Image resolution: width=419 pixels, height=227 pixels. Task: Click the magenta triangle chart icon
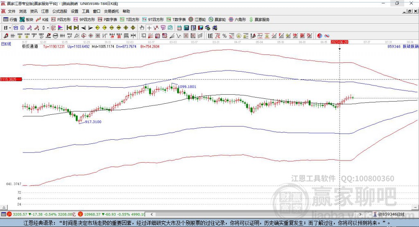coord(61,28)
